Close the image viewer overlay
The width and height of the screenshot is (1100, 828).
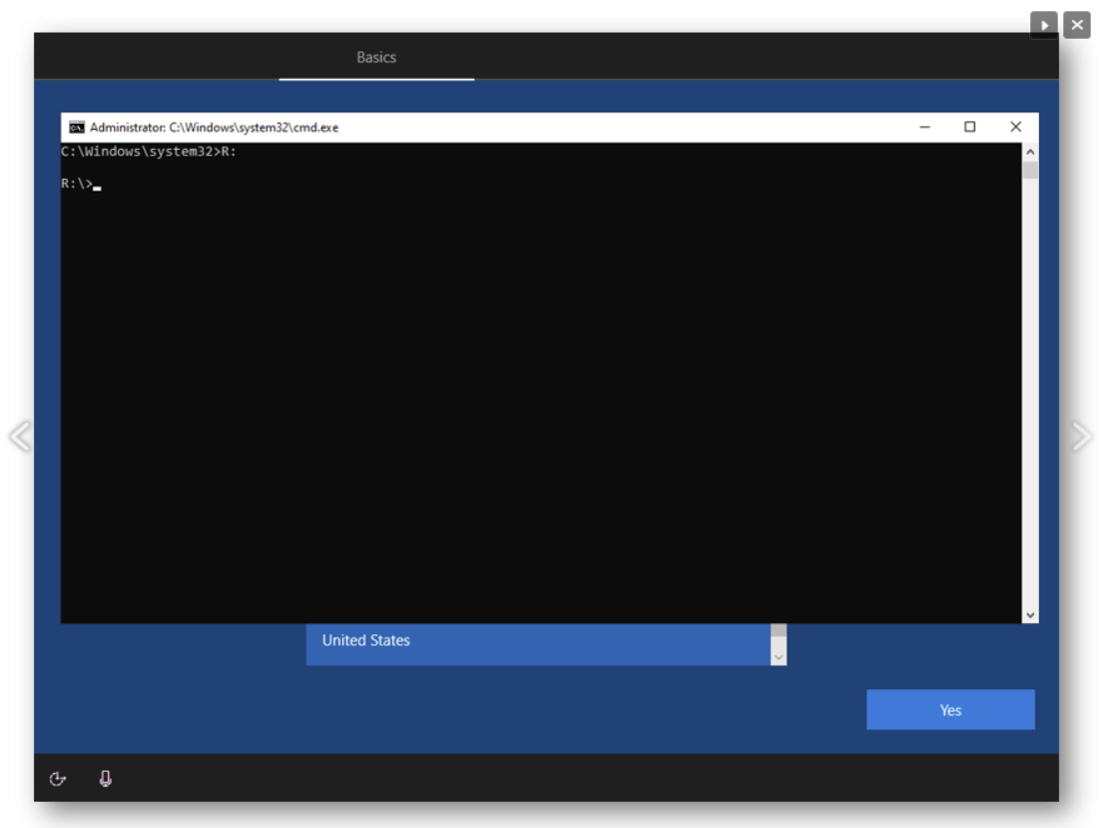pos(1077,25)
